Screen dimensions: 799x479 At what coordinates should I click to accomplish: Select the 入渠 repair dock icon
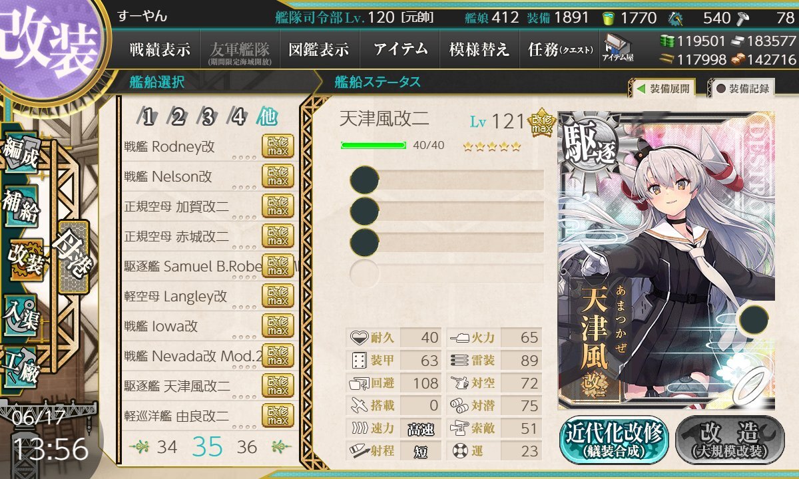20,313
